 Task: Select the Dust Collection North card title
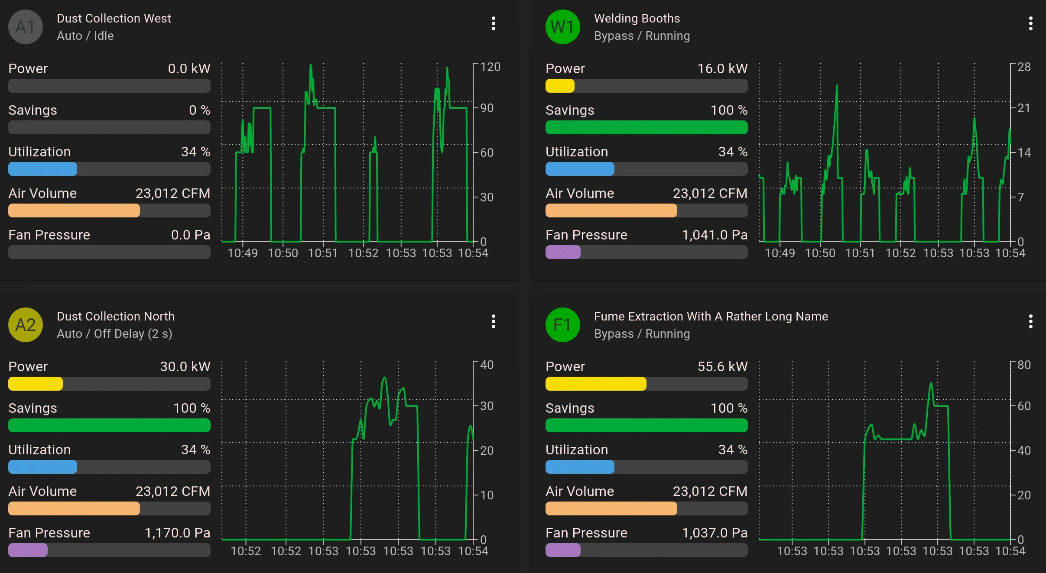116,317
